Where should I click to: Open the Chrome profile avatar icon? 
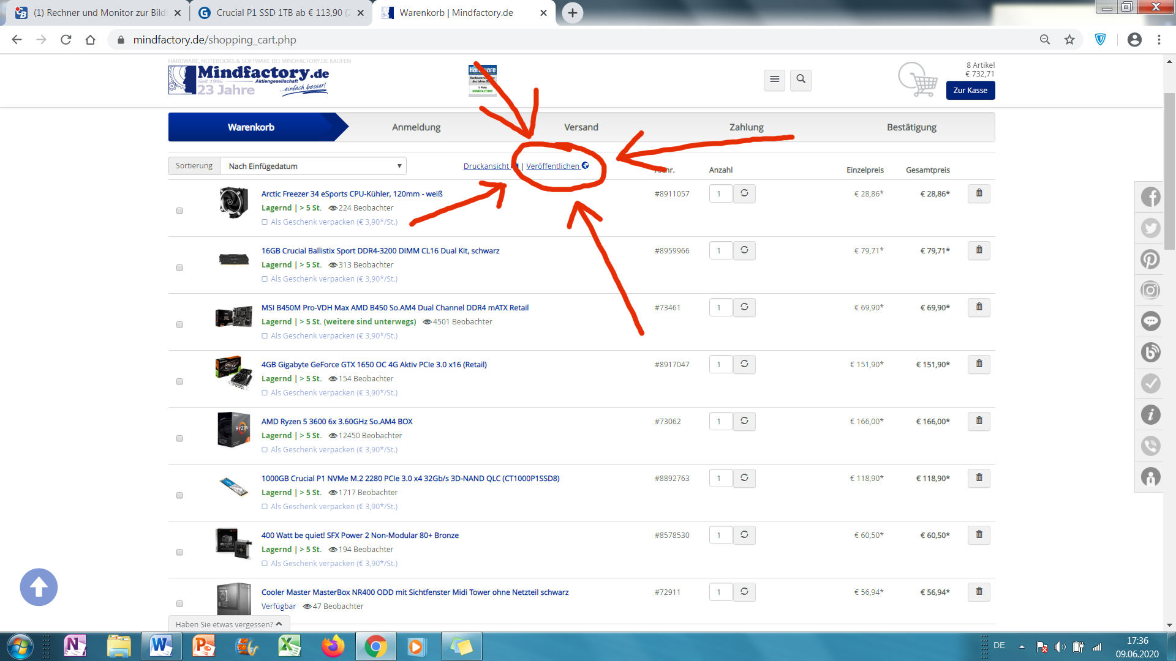1134,40
